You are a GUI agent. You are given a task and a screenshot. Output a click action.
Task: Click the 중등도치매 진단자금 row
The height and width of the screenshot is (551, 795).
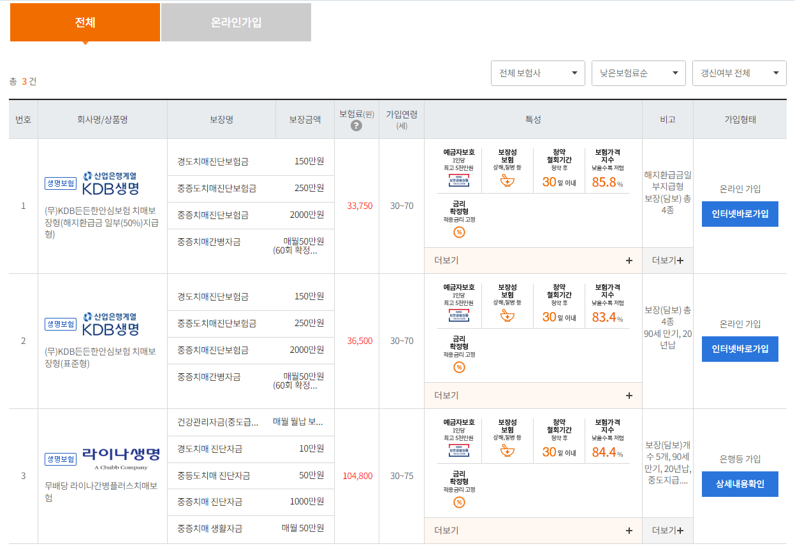pyautogui.click(x=251, y=475)
